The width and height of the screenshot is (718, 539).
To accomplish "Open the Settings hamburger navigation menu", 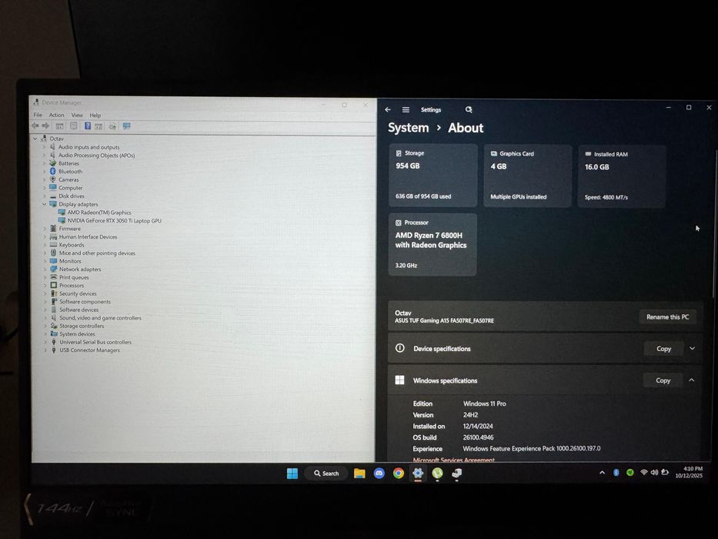I will tap(406, 110).
